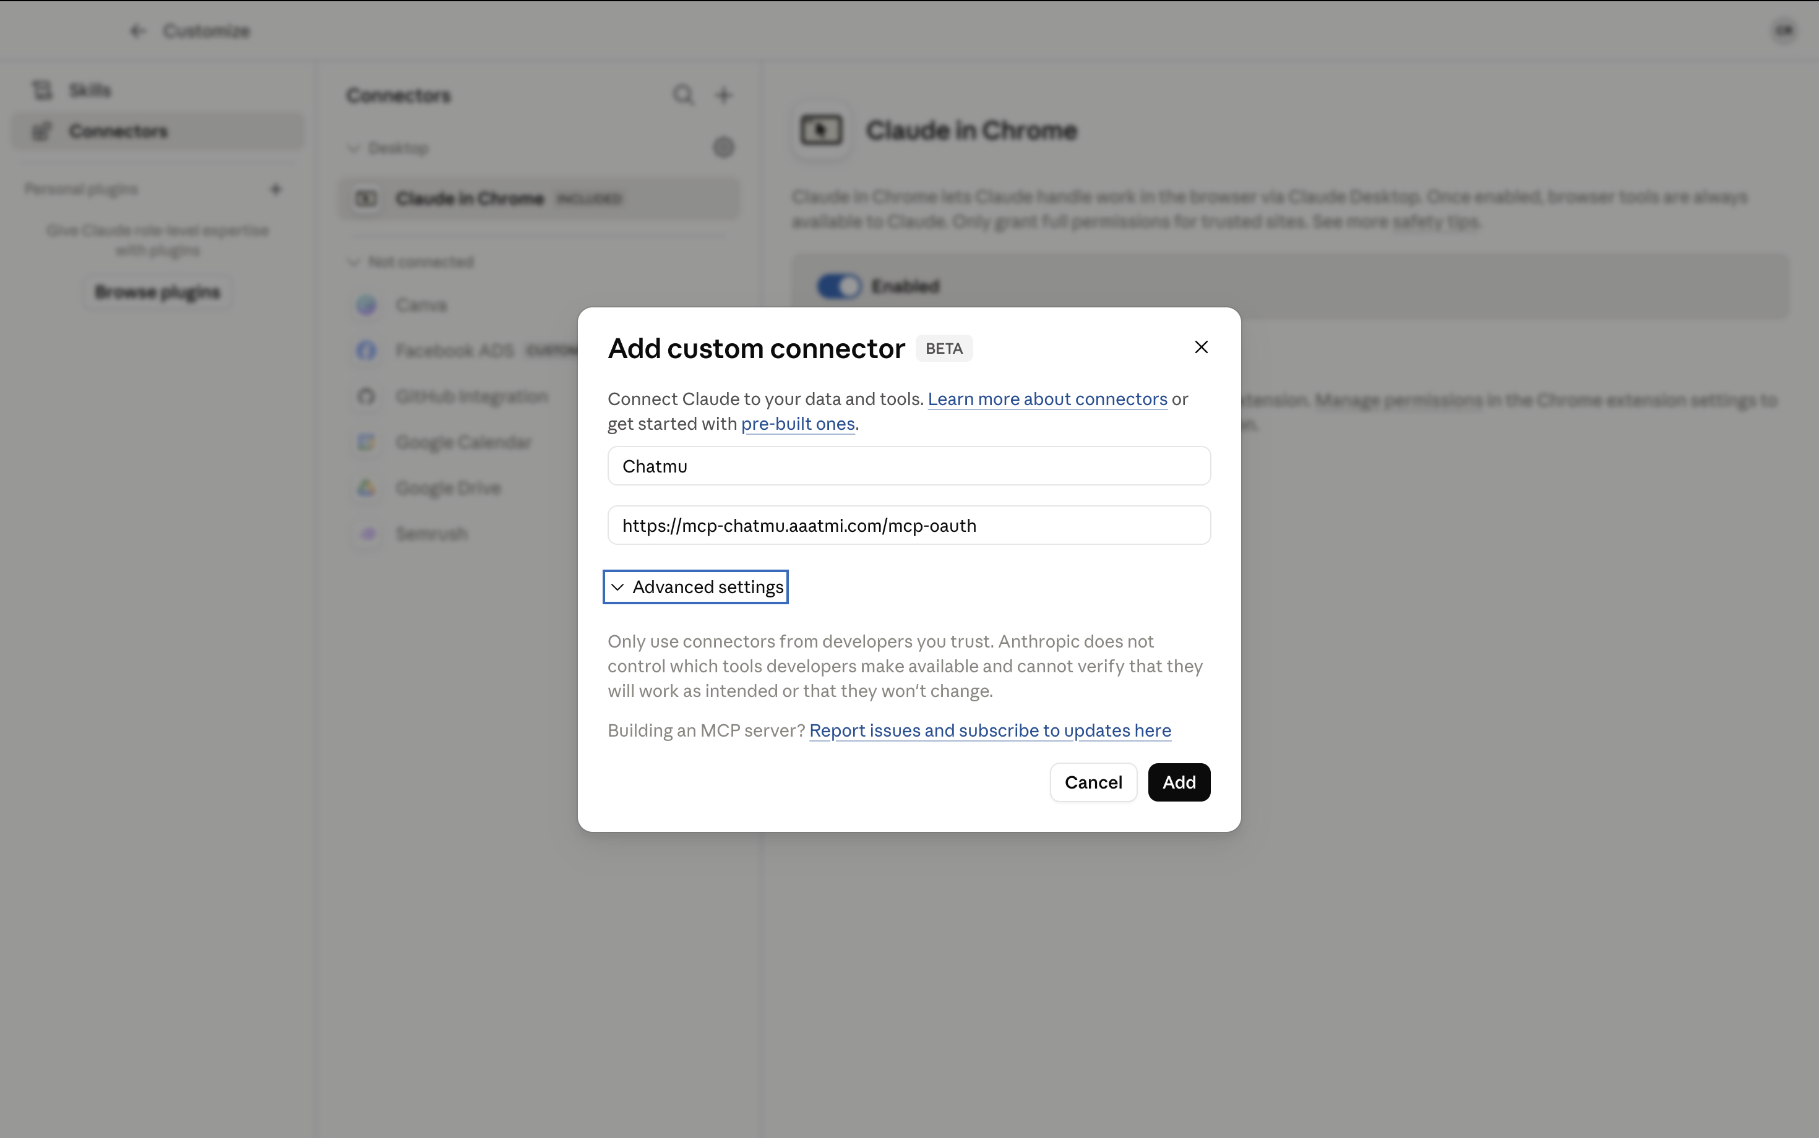Expand Advanced settings section
Image resolution: width=1819 pixels, height=1138 pixels.
pos(695,587)
